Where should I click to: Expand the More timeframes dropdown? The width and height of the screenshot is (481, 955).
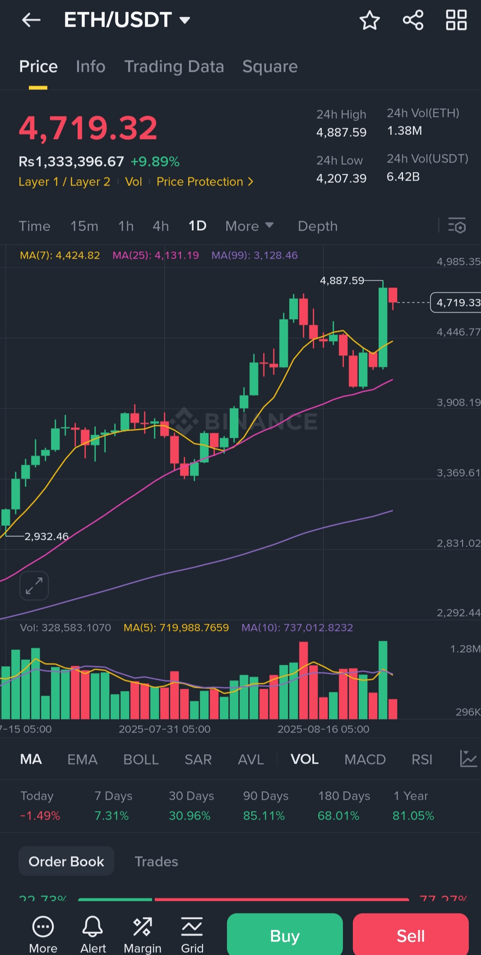(x=249, y=226)
